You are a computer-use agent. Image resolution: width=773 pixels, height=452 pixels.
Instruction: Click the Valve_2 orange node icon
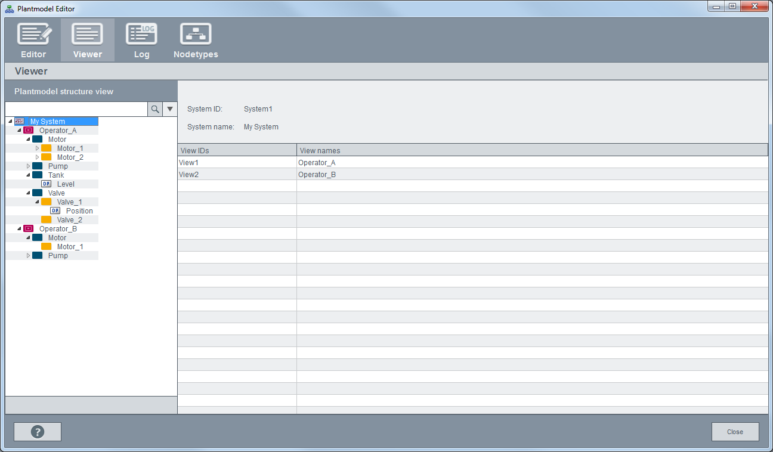46,220
